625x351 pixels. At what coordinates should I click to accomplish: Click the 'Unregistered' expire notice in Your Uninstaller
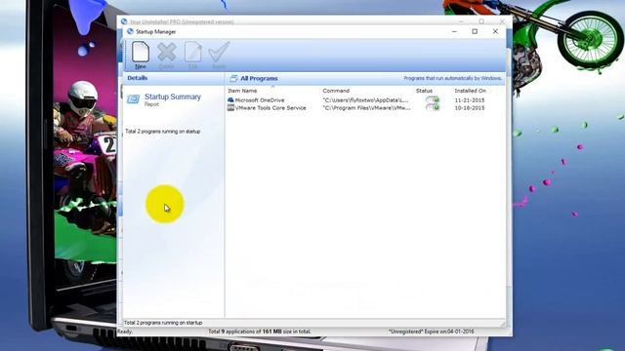click(432, 331)
